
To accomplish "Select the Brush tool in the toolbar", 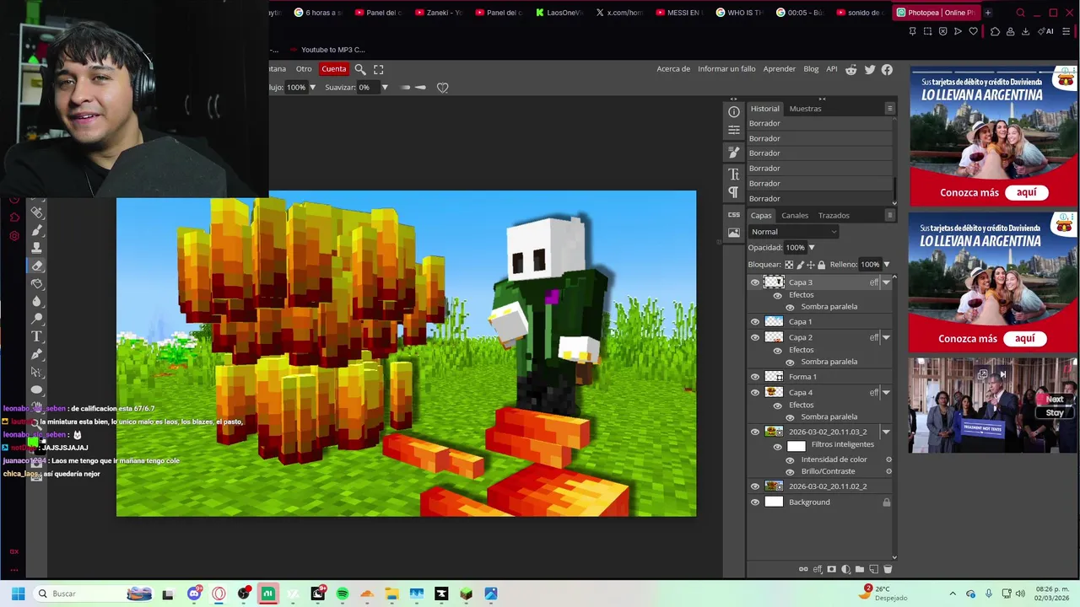I will tap(37, 230).
